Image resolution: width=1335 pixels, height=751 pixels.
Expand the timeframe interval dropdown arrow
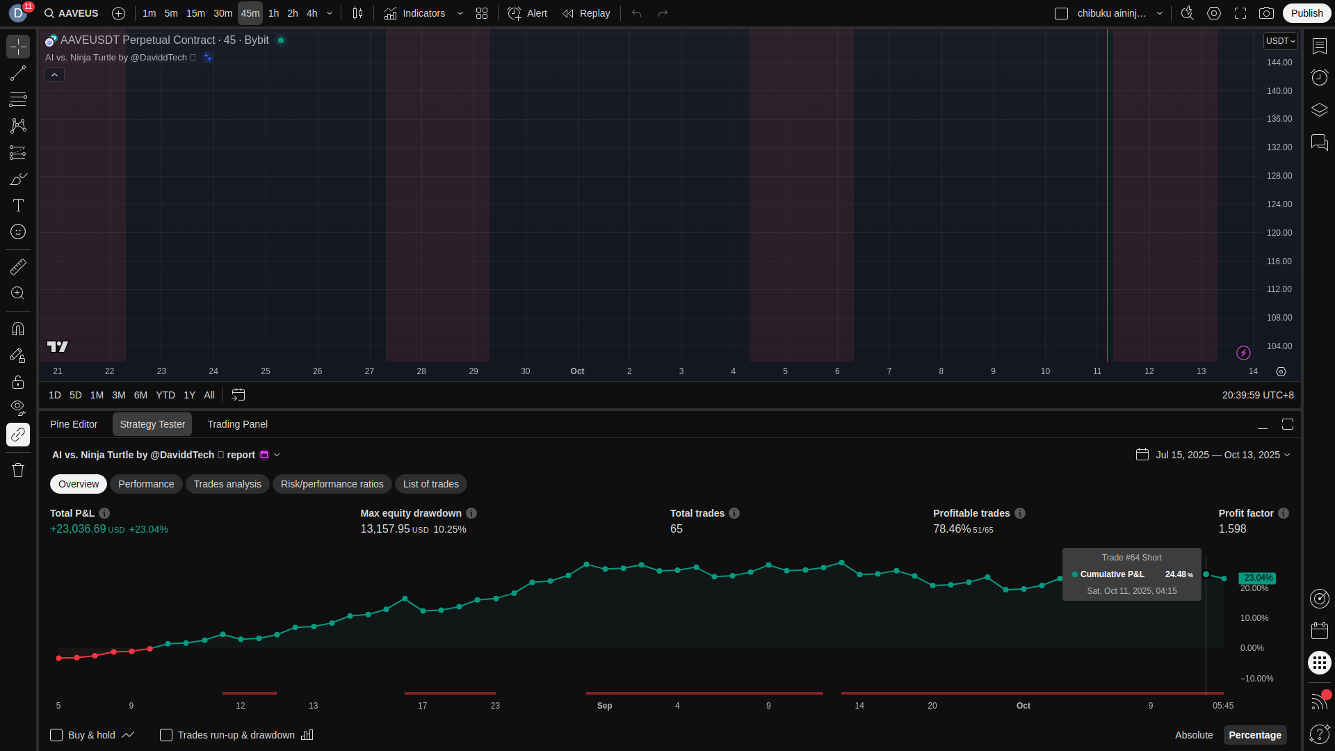[330, 13]
